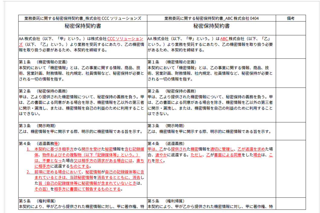The image size is (320, 213).
Task: Click numbered item 2 starting 前項に定める場合
Action: 54,172
